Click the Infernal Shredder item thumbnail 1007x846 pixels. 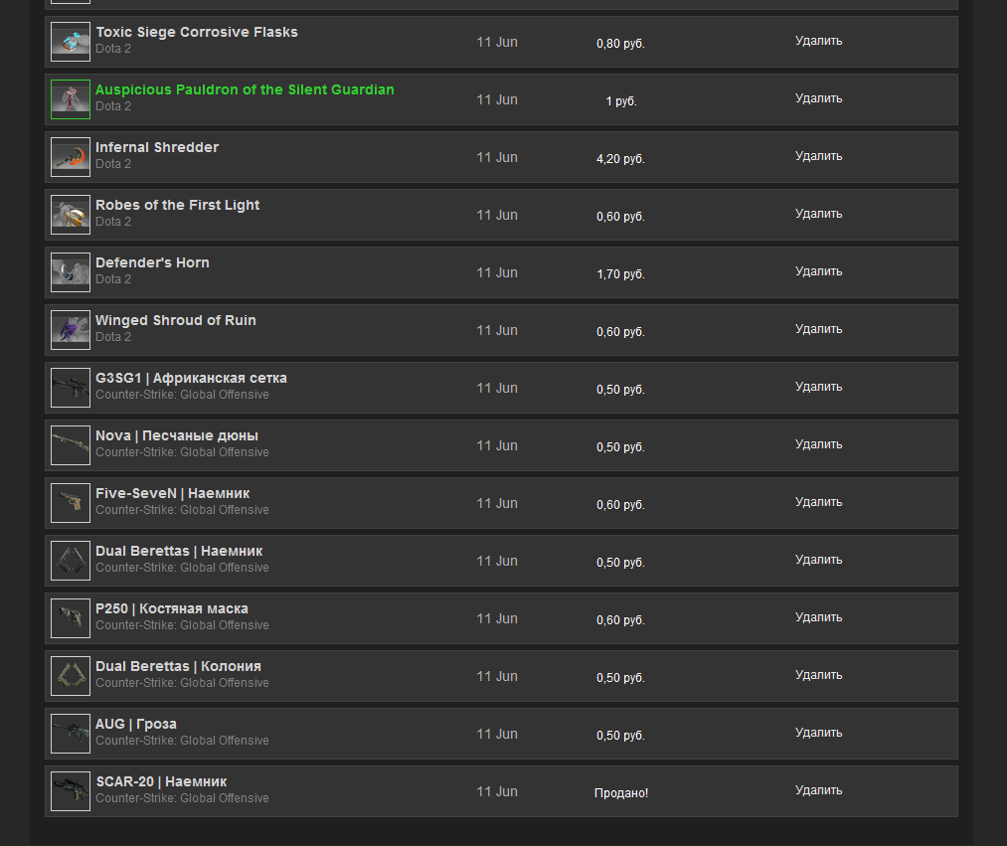71,157
